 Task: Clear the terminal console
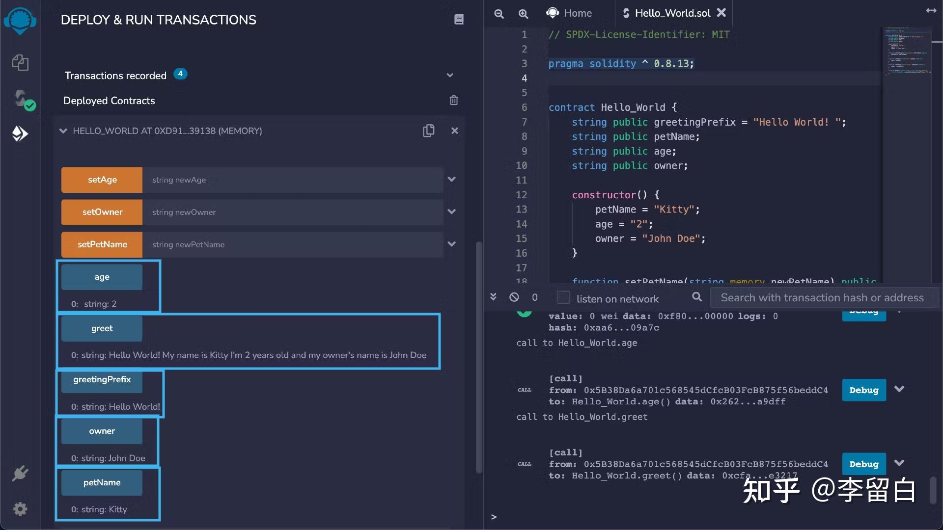pos(514,297)
